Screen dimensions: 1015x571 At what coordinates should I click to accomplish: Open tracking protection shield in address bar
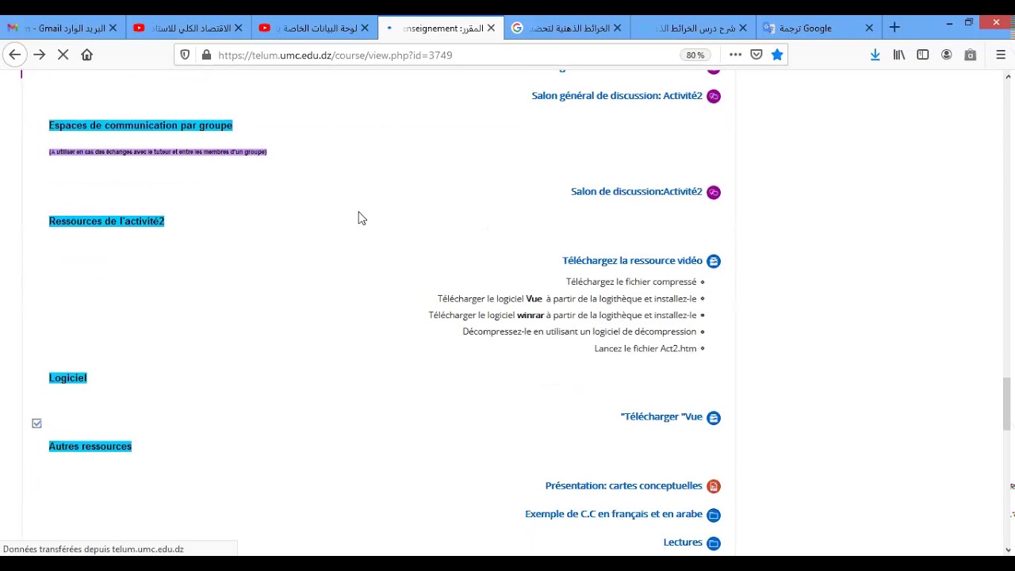[x=185, y=55]
